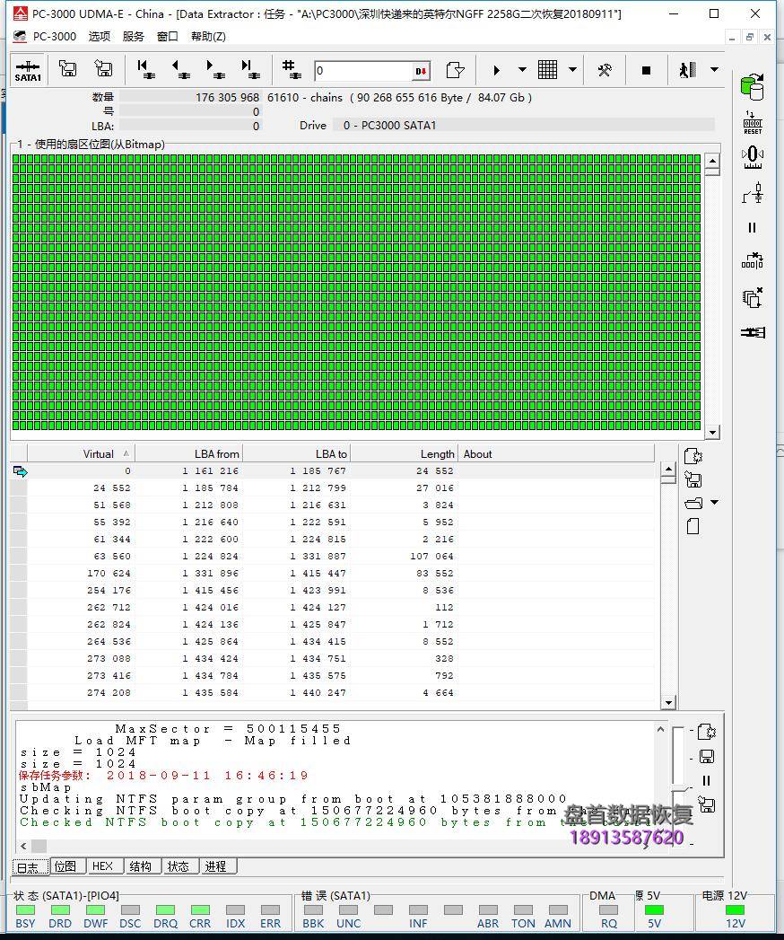Open the 服务 menu
The image size is (784, 940).
[133, 36]
